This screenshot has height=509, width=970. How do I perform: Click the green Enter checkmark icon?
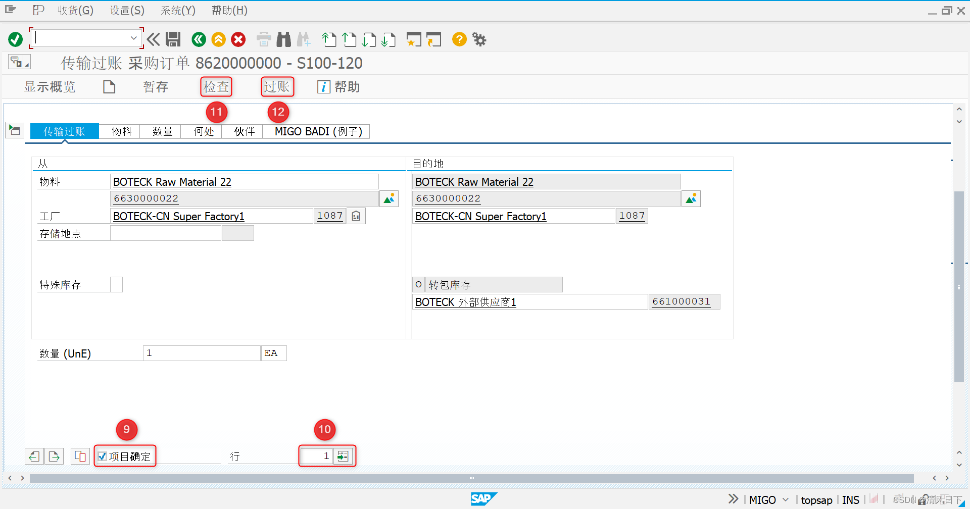click(x=15, y=39)
